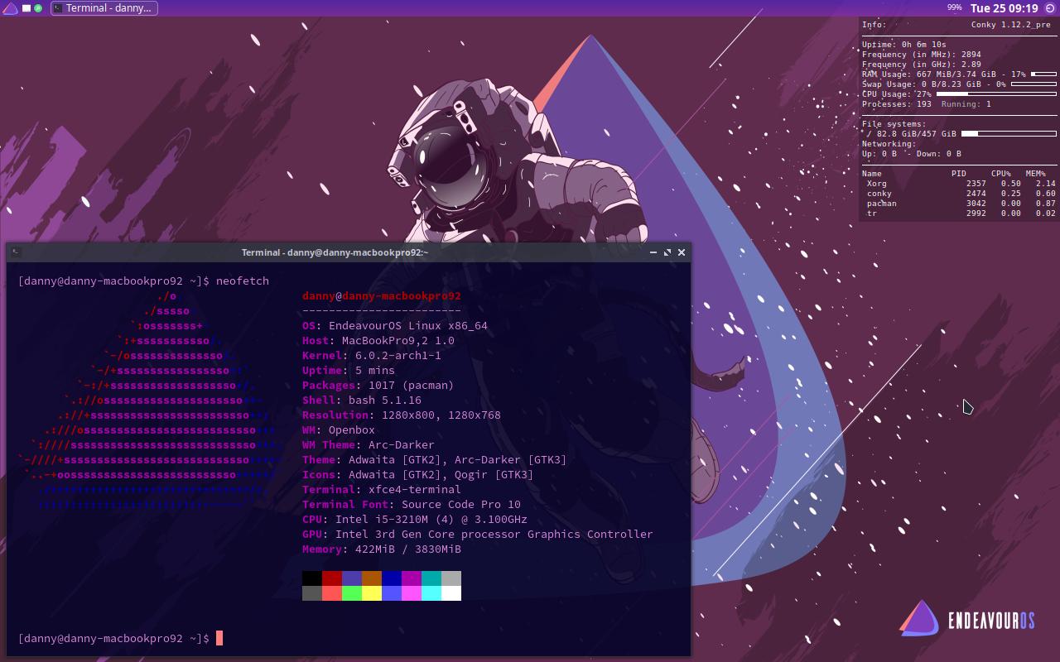Click the 'GPU: Intel 3rd Gen Core' line
Viewport: 1060px width, 662px height.
(x=478, y=534)
